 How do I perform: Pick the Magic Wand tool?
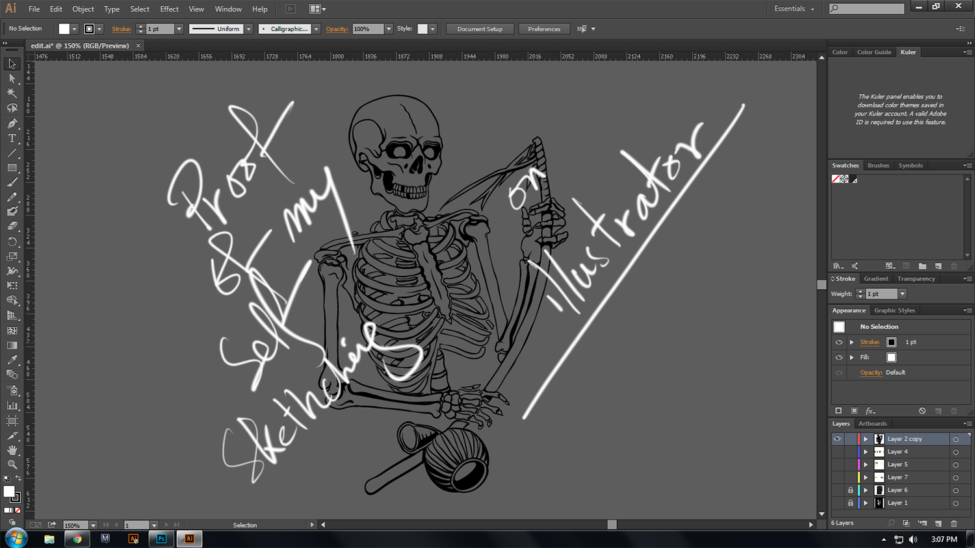coord(12,93)
